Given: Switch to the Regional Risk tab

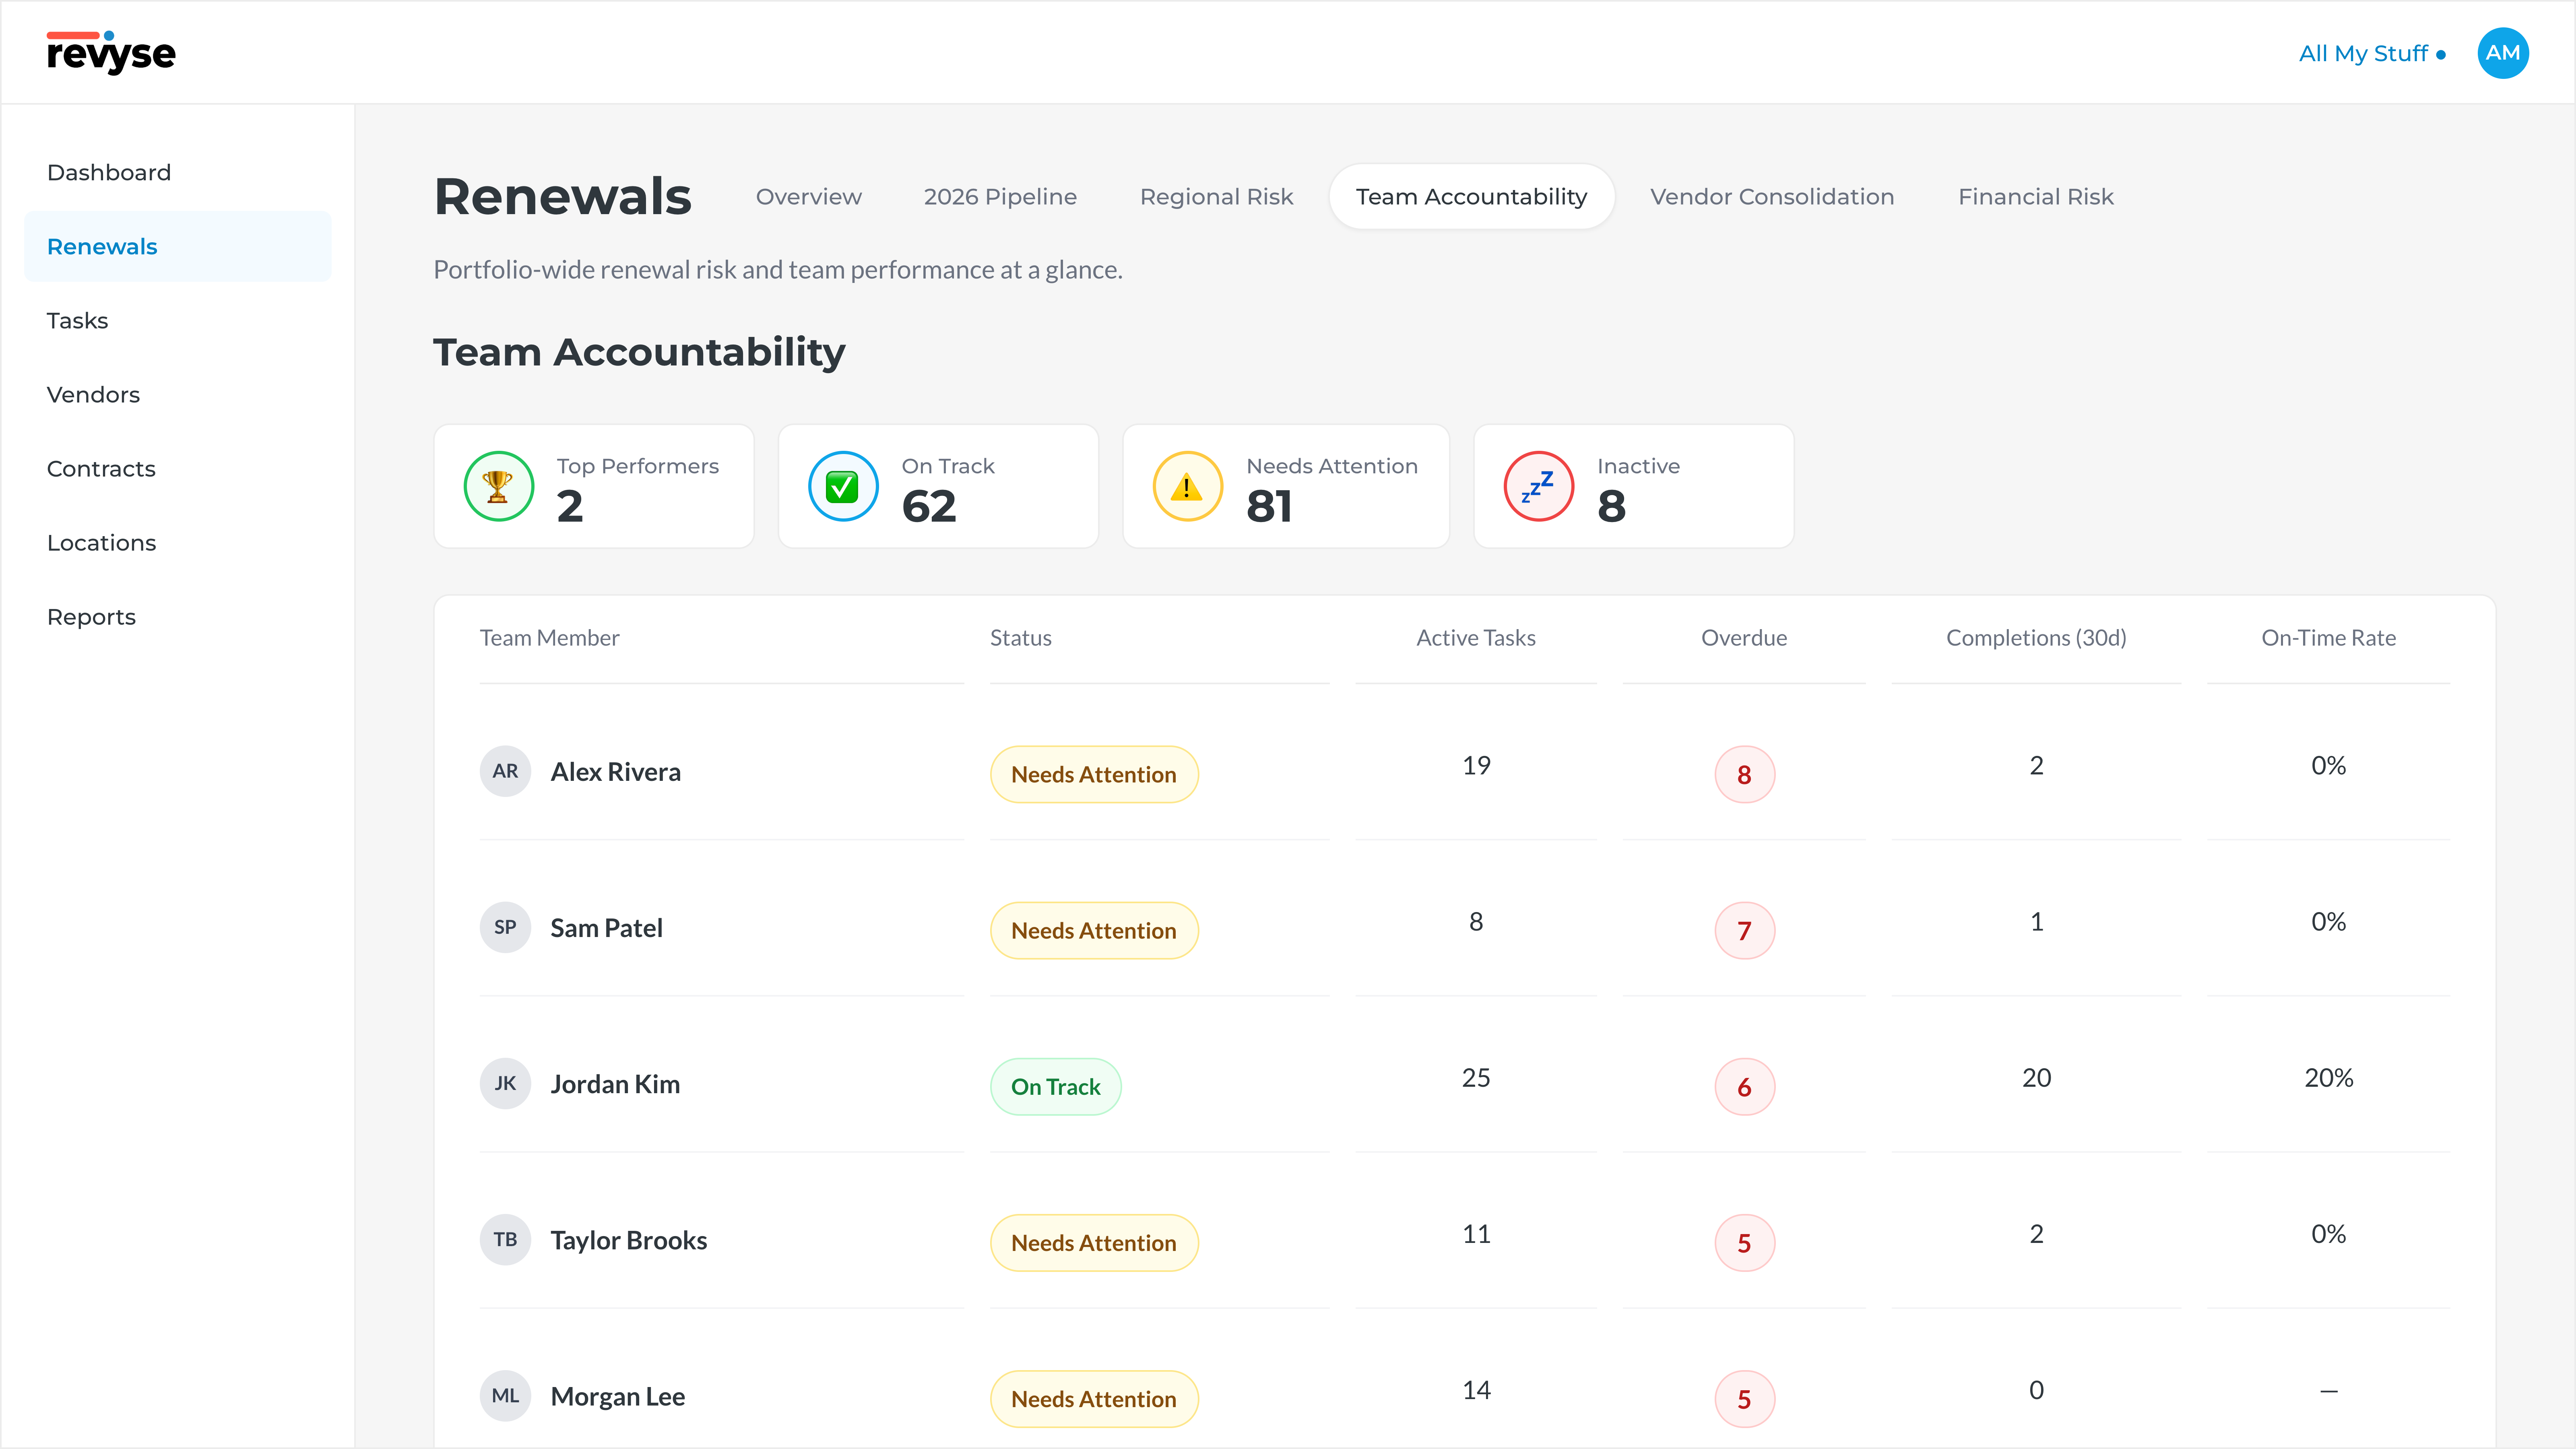Looking at the screenshot, I should (1216, 197).
